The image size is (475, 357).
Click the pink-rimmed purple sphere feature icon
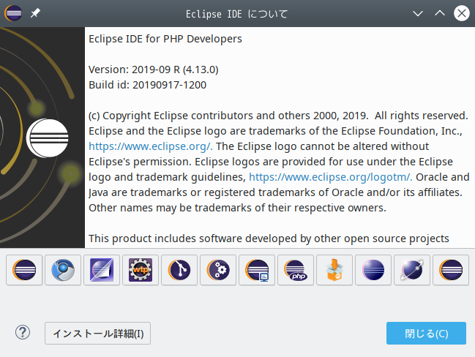point(373,270)
